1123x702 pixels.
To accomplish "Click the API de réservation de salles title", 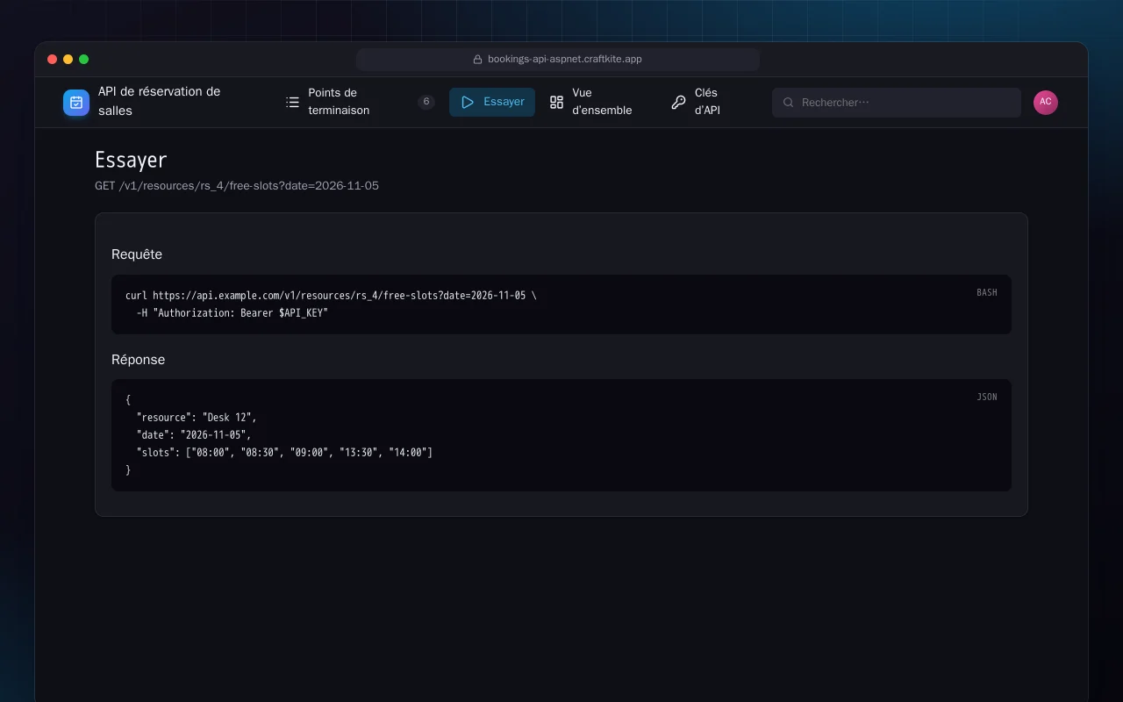I will point(160,101).
